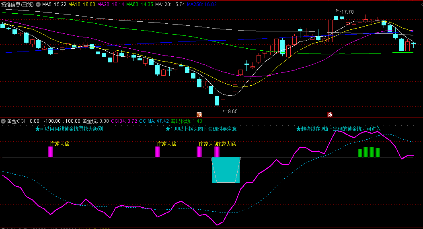This screenshot has height=229, width=423.
Task: Click the red 涨 marker icon
Action: pyautogui.click(x=330, y=114)
